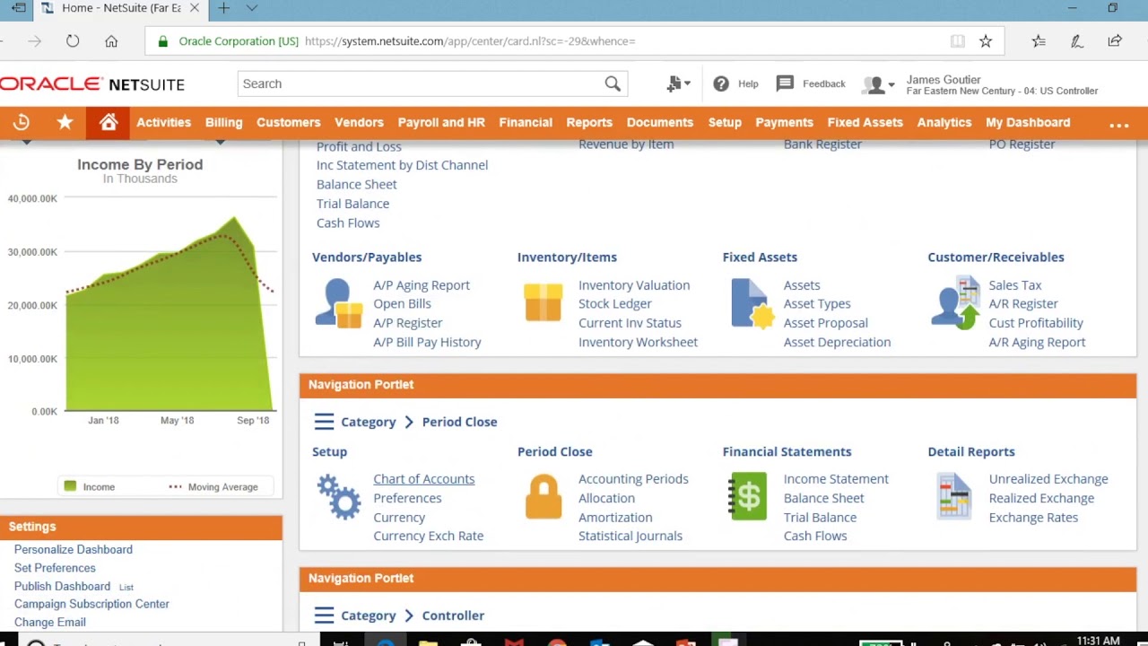The image size is (1148, 646).
Task: Click the Customer/Receivables people icon
Action: coord(955,303)
